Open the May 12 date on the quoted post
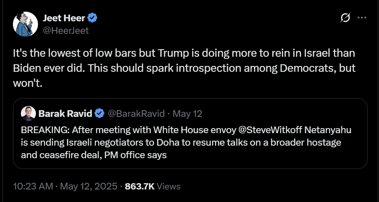The image size is (379, 202). click(x=187, y=114)
